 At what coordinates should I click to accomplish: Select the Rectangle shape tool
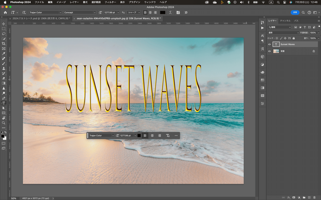tap(3, 113)
